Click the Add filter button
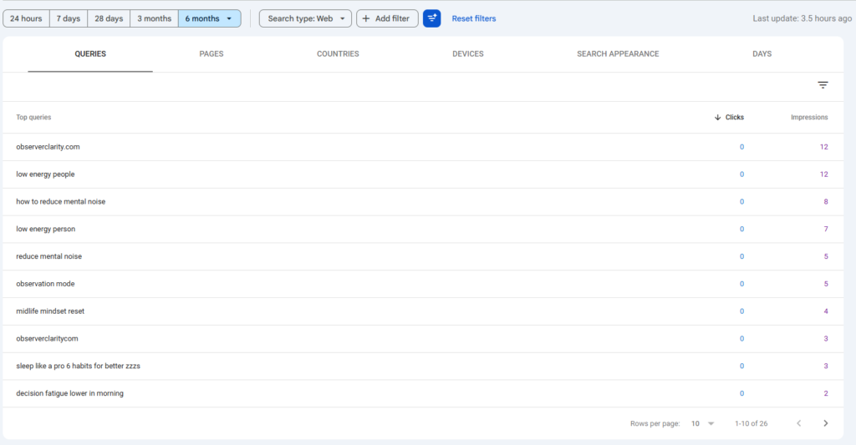 tap(387, 18)
